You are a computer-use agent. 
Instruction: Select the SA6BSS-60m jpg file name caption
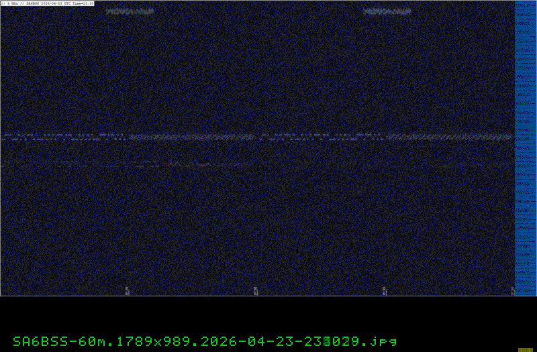point(205,341)
